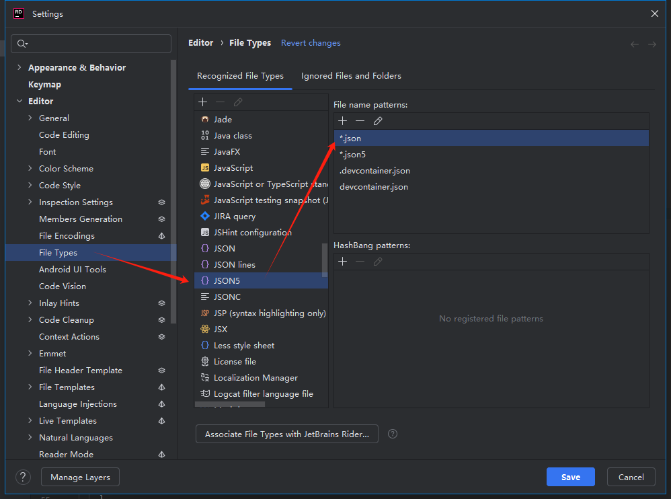The height and width of the screenshot is (499, 671).
Task: Collapse the Editor tree section
Action: pos(19,102)
